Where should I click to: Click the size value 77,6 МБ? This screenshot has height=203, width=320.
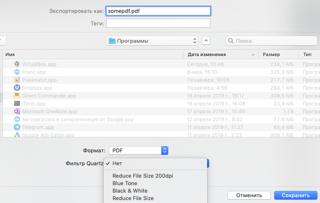283,120
